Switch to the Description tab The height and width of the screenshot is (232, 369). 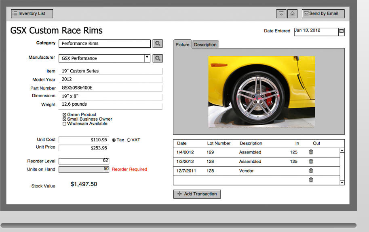[205, 45]
